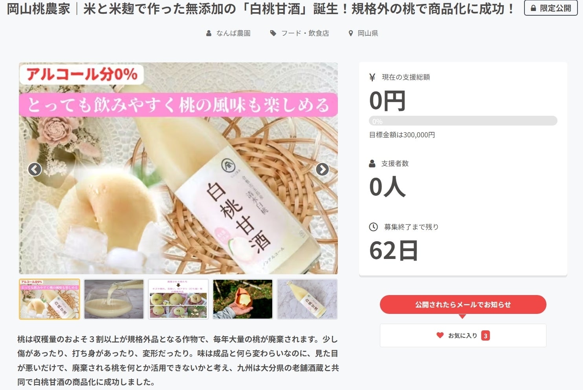
Task: Click the previous image arrow on carousel
Action: pos(35,169)
